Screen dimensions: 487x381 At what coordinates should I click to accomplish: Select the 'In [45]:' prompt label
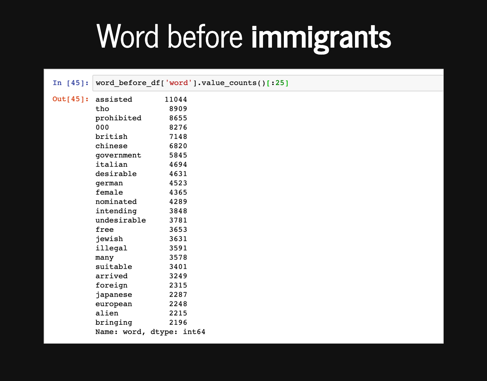coord(71,83)
